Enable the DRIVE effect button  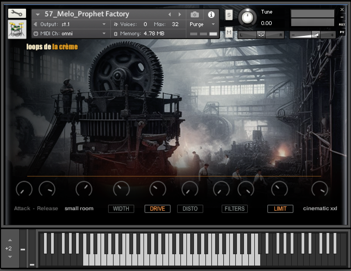[157, 209]
